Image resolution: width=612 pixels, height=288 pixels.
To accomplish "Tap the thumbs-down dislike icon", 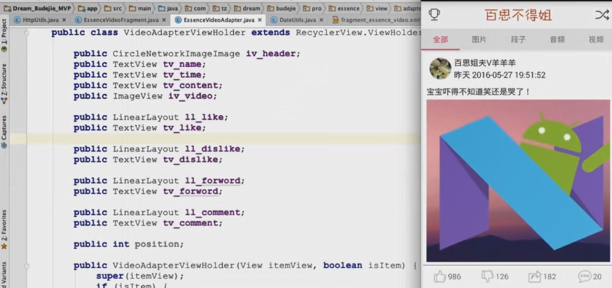I will (487, 276).
